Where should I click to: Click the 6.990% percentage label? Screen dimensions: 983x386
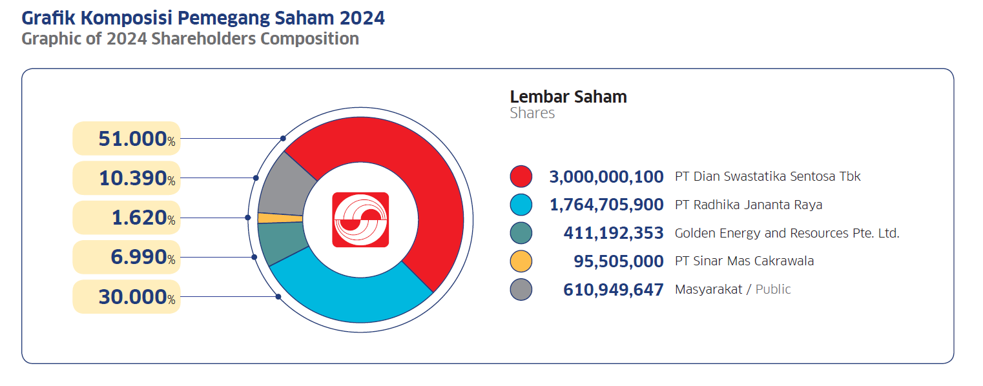coord(126,257)
